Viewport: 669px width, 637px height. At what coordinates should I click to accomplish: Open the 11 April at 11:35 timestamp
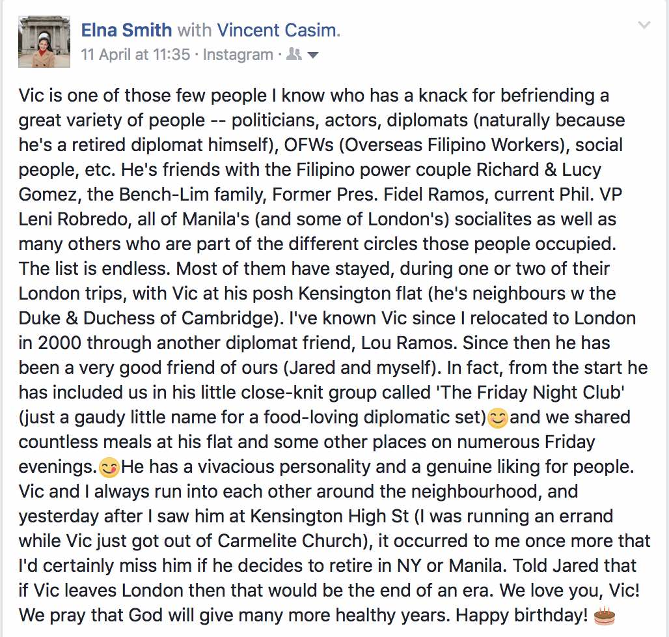coord(135,55)
